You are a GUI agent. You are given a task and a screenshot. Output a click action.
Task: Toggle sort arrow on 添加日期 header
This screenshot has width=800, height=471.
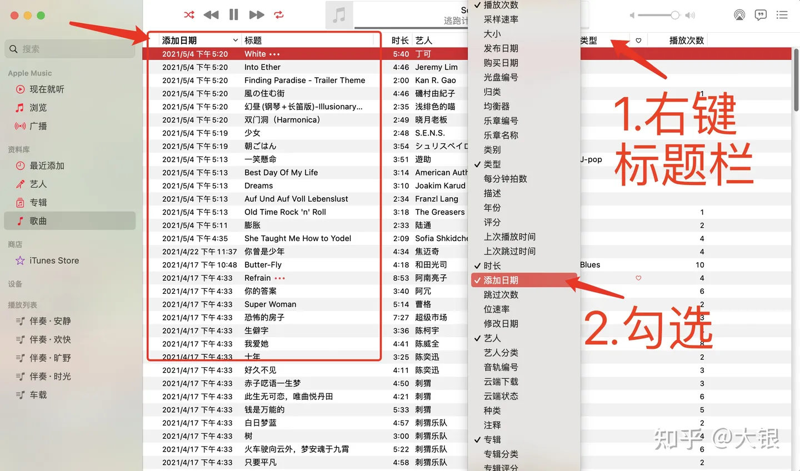coord(236,41)
